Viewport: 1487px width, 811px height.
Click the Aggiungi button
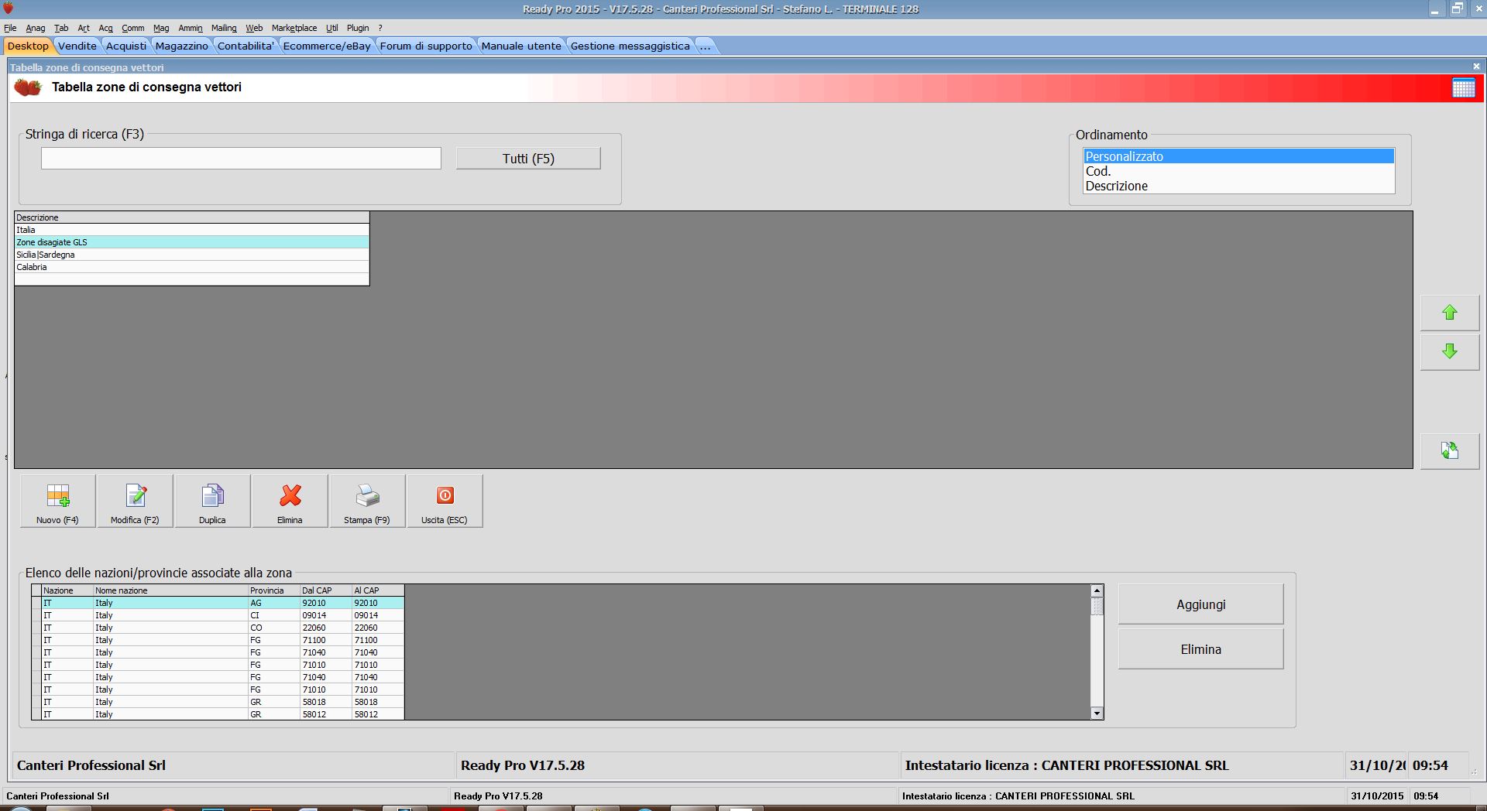click(x=1200, y=604)
